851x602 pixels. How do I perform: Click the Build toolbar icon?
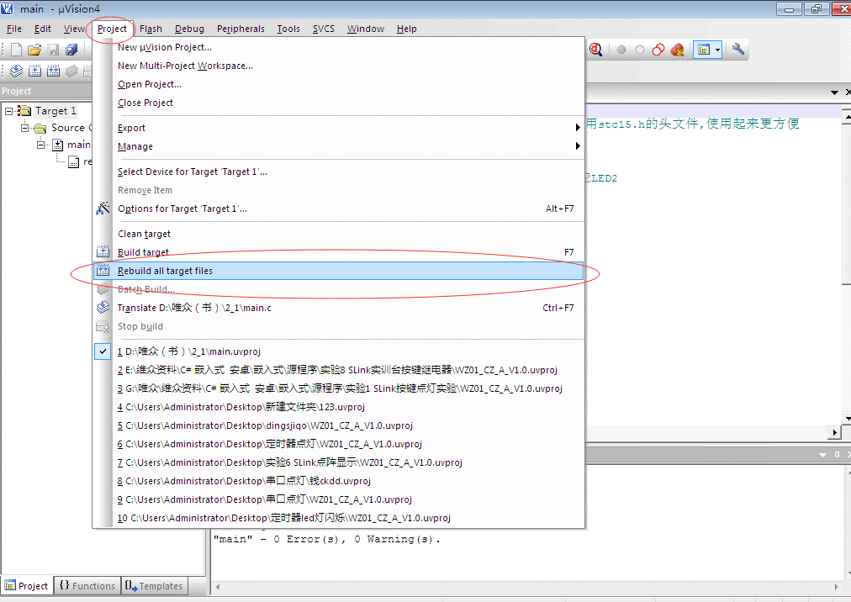point(34,71)
